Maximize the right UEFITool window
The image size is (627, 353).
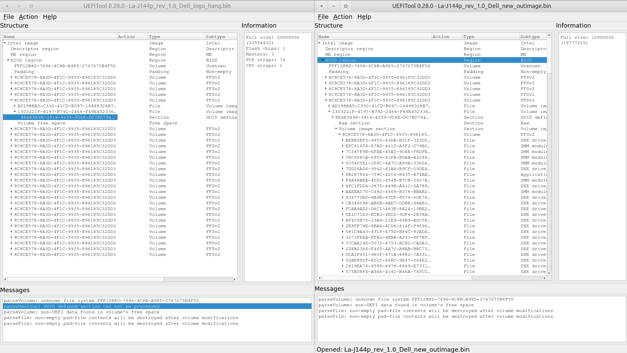point(345,6)
